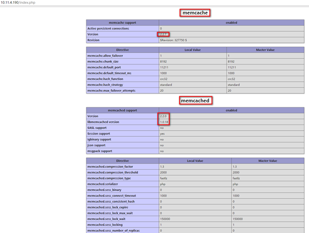This screenshot has height=233, width=309.
Task: Click 'memcached.sess_lock_max_wait' directive name
Action: tap(110, 213)
